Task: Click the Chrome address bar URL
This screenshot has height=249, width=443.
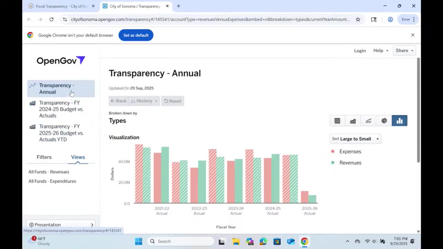Action: pyautogui.click(x=210, y=19)
